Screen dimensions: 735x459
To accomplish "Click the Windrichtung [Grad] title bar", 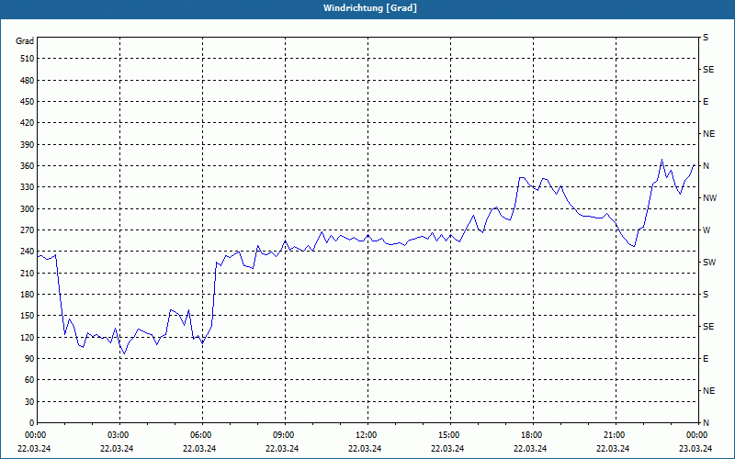I will (x=367, y=9).
